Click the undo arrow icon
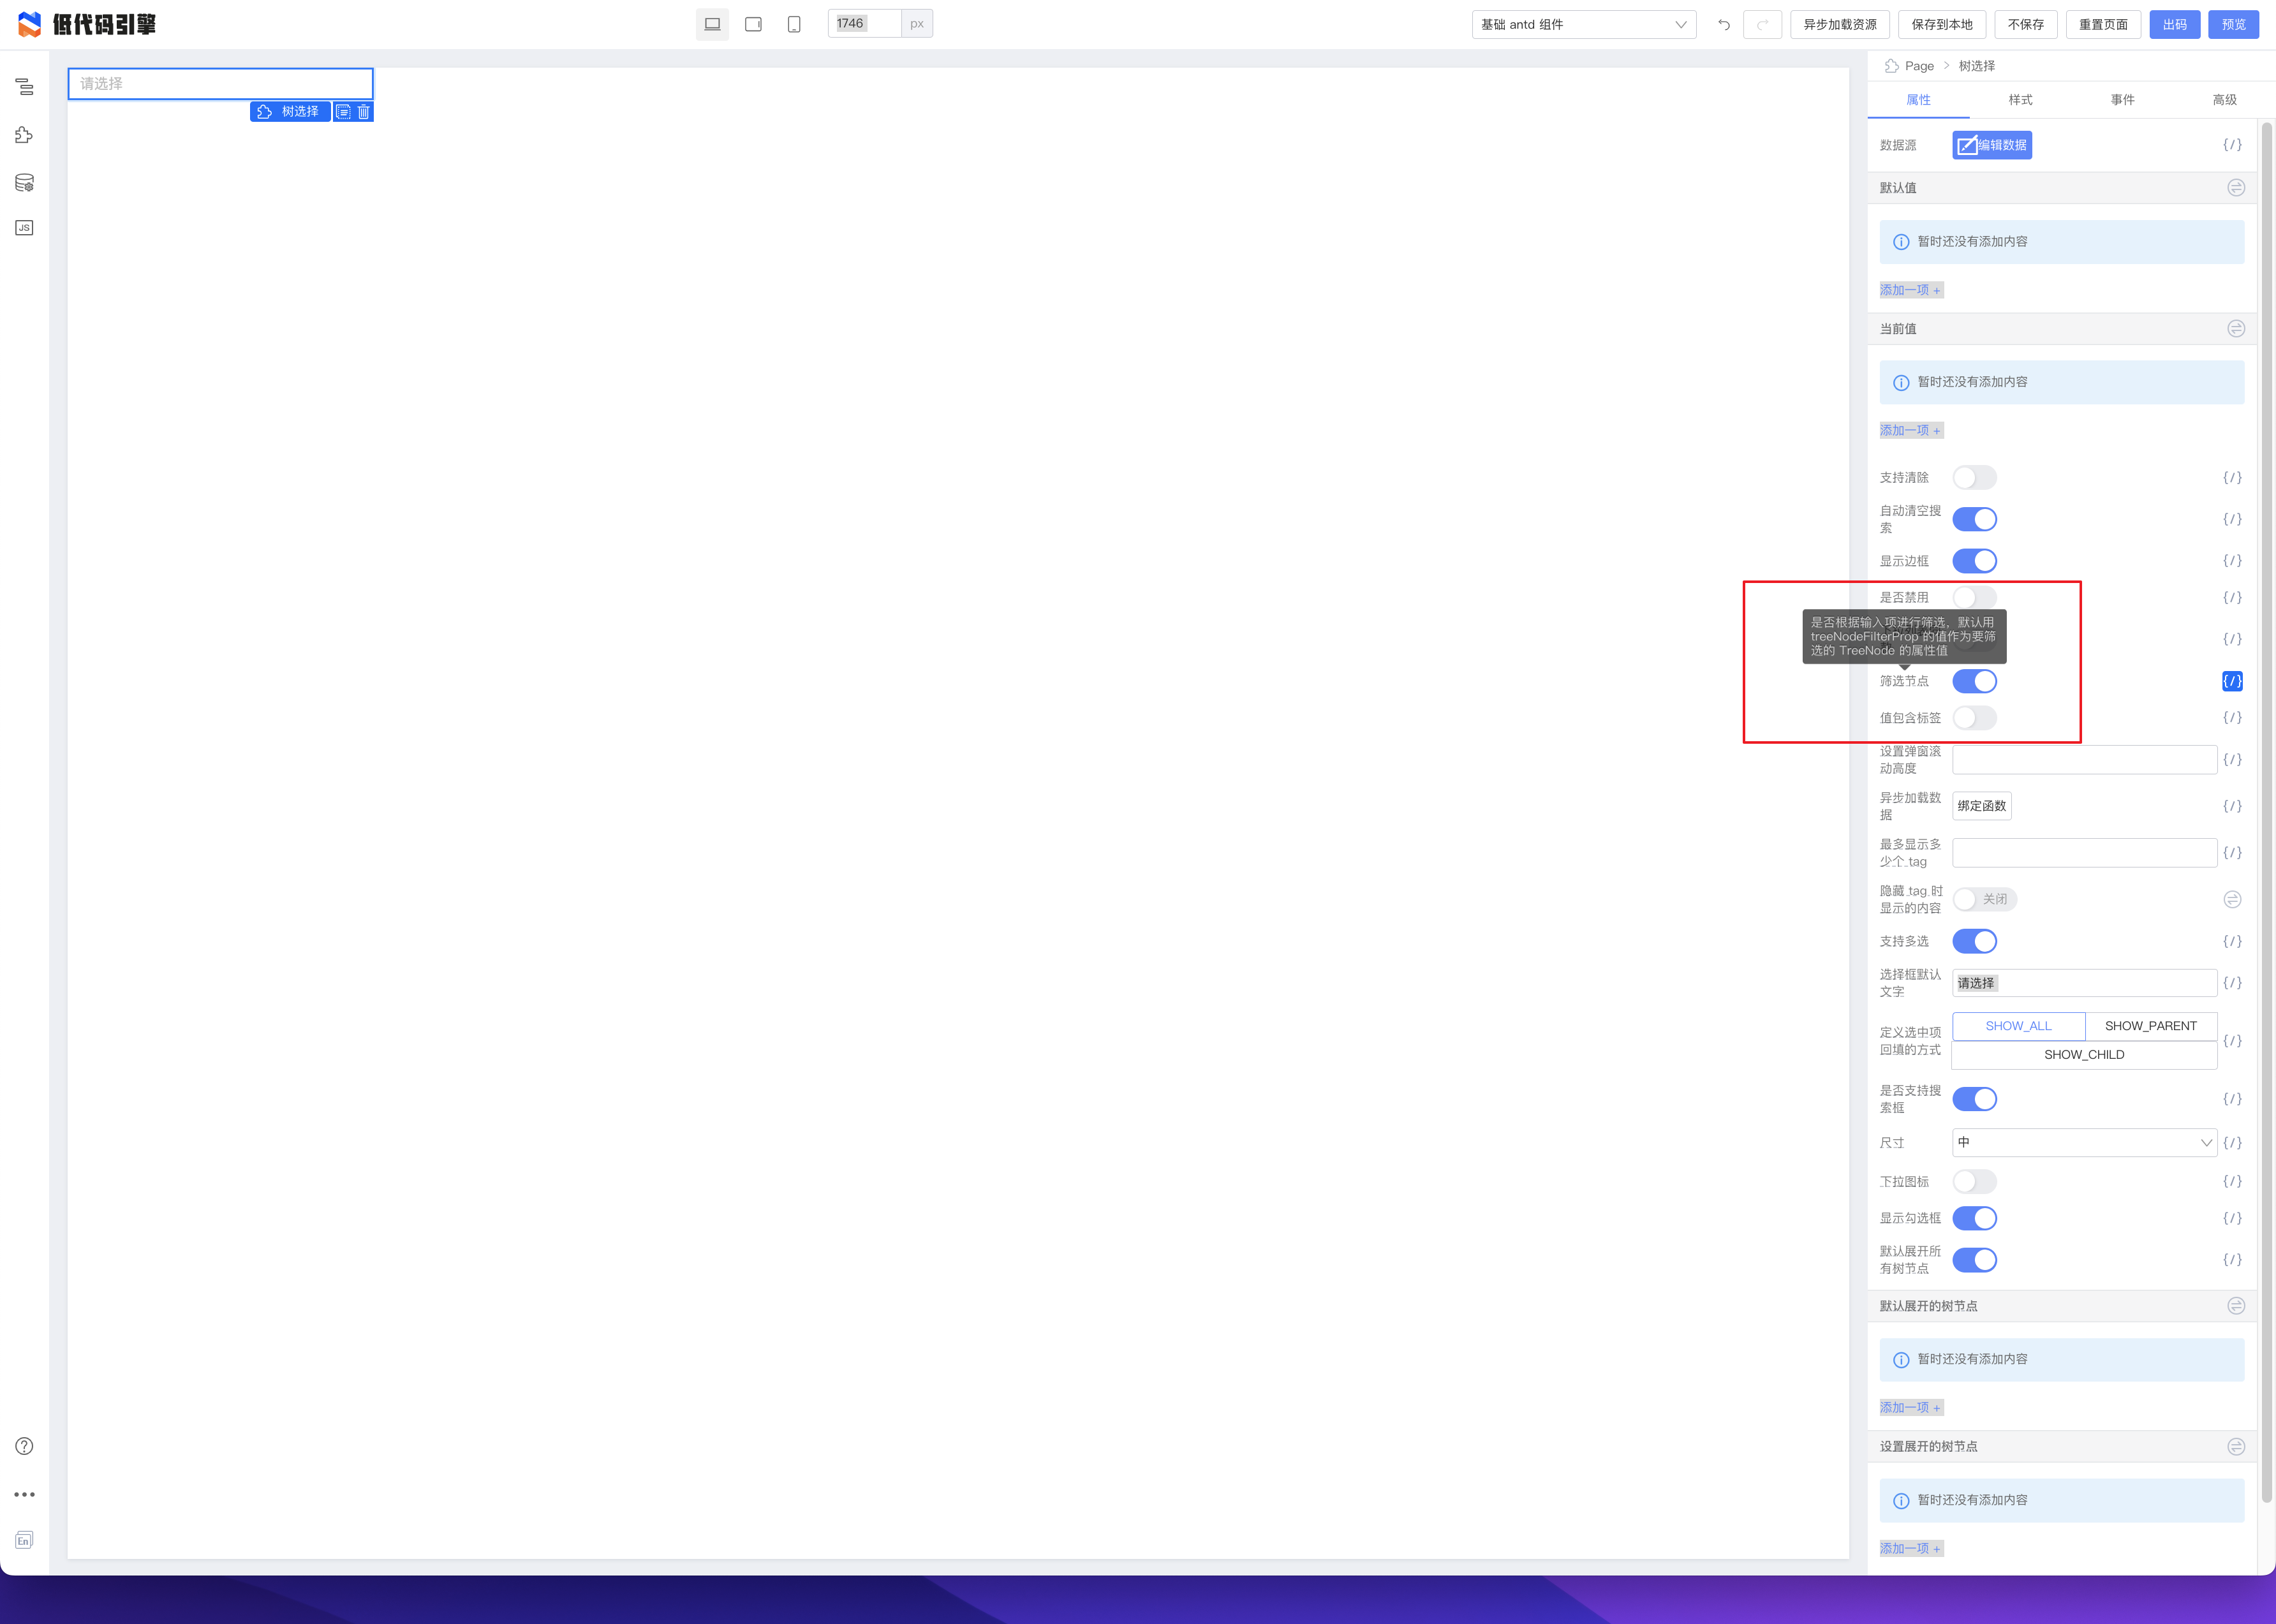The width and height of the screenshot is (2276, 1624). coord(1723,24)
